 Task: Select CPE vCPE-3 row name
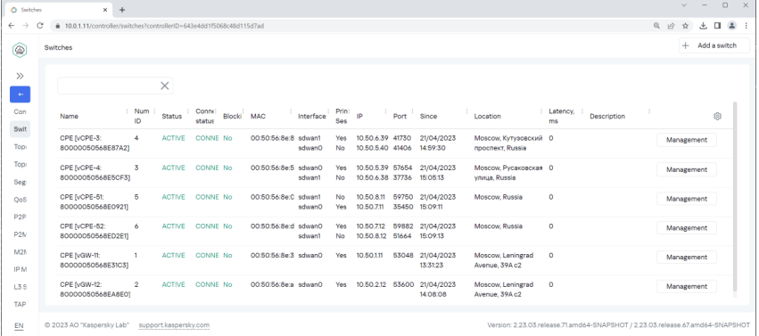click(95, 143)
